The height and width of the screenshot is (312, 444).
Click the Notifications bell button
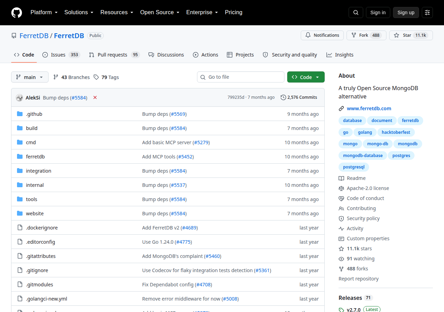pos(322,35)
